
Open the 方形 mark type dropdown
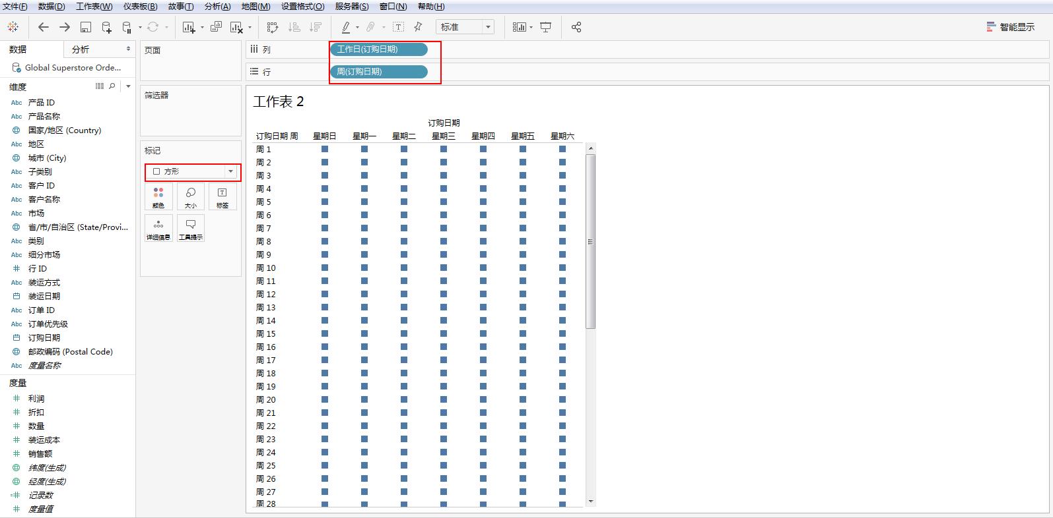193,171
